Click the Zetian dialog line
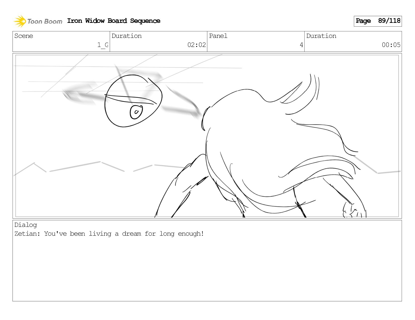The width and height of the screenshot is (415, 320). (109, 234)
